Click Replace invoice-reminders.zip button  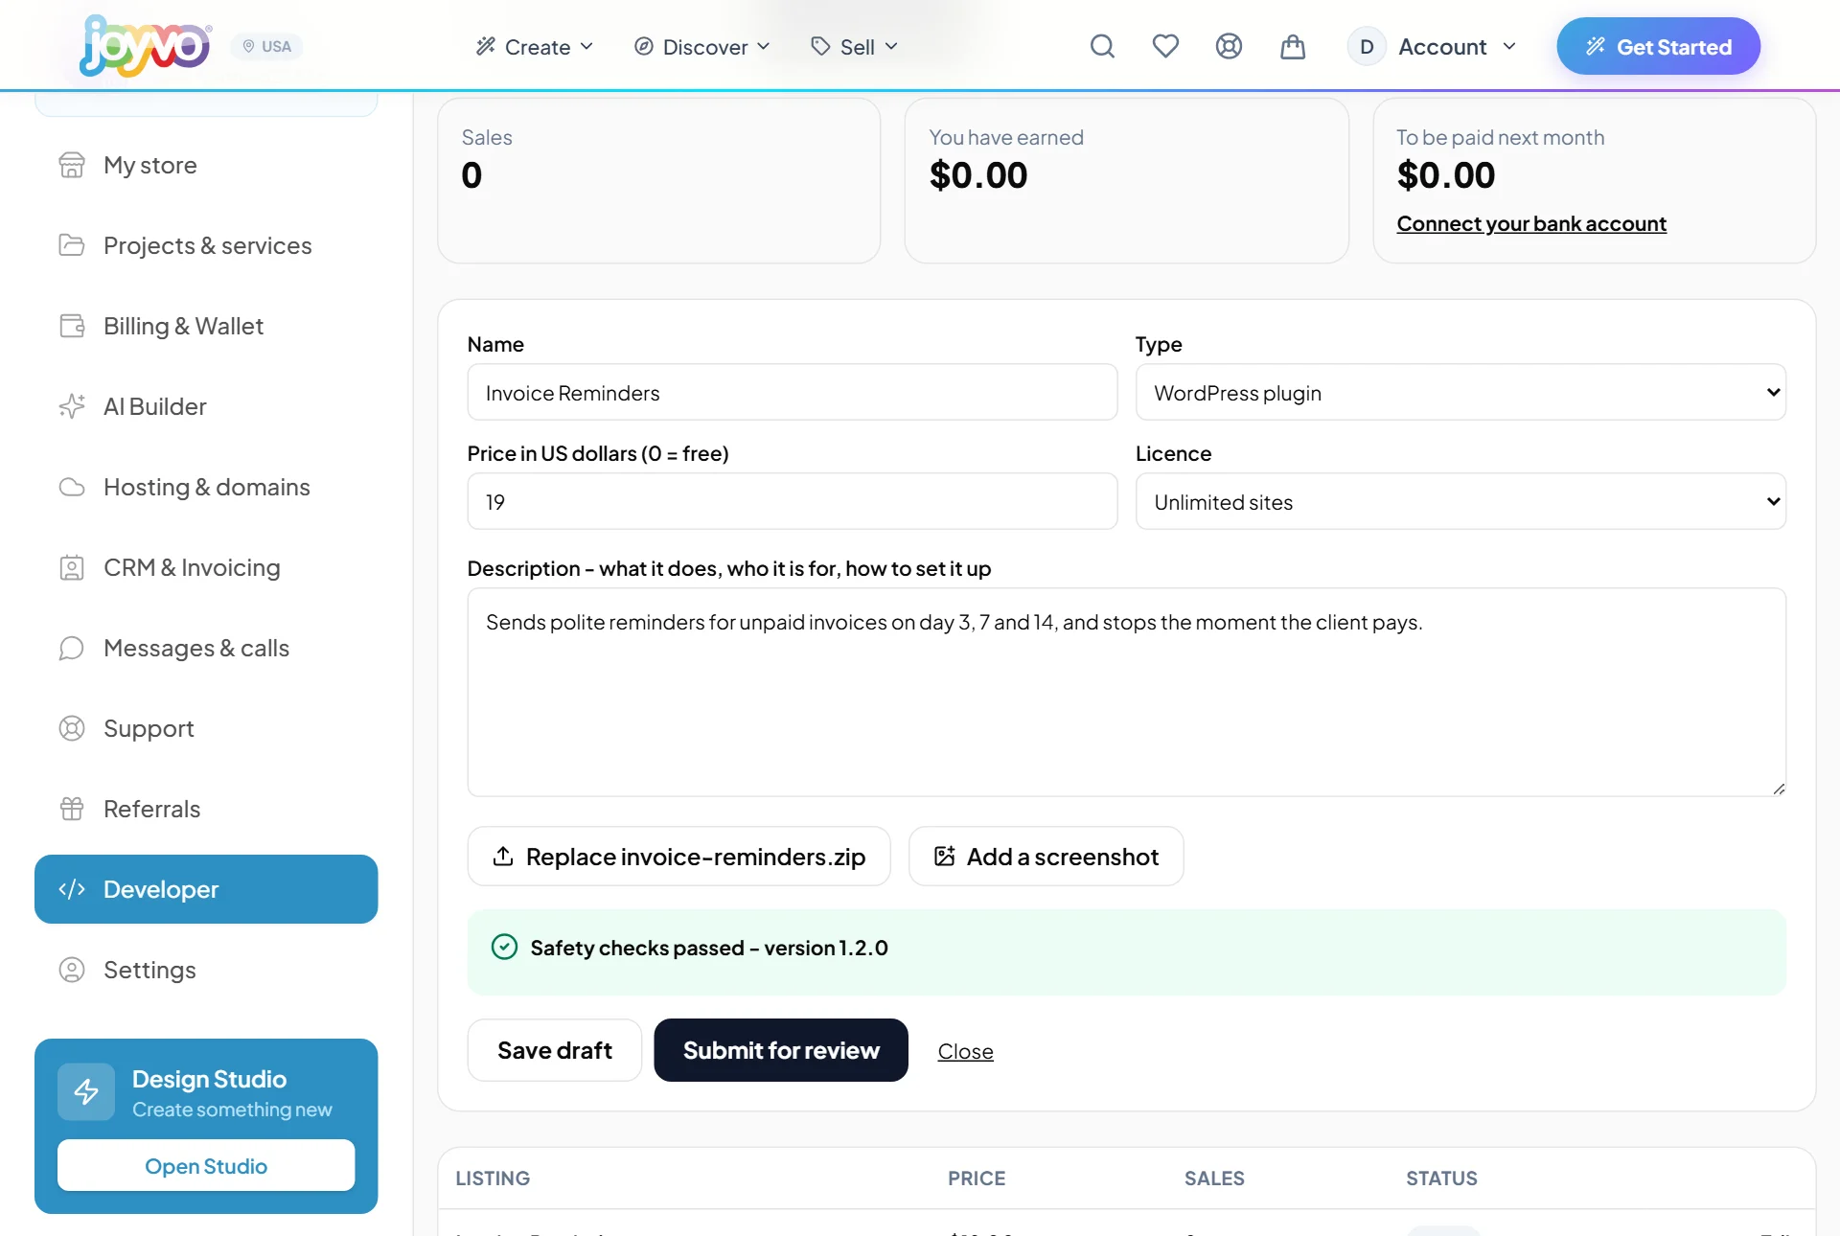pyautogui.click(x=678, y=856)
